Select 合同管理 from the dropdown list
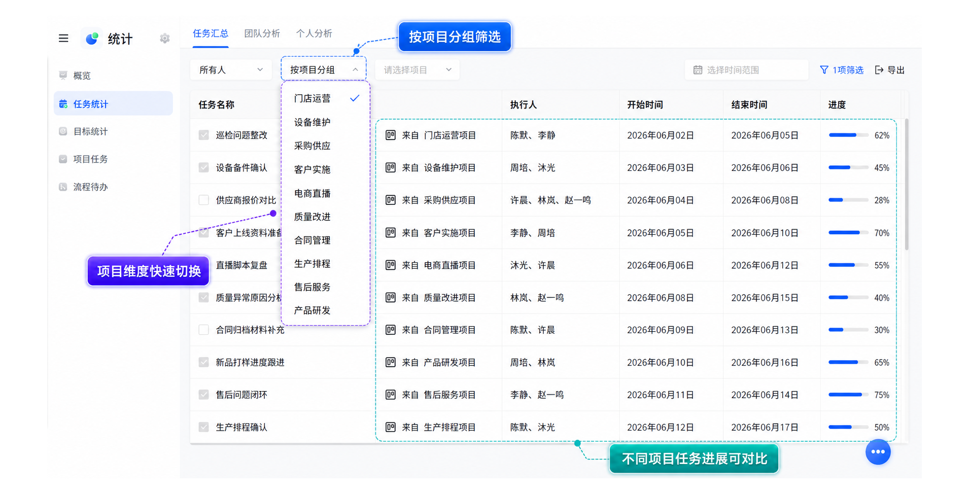 325,240
